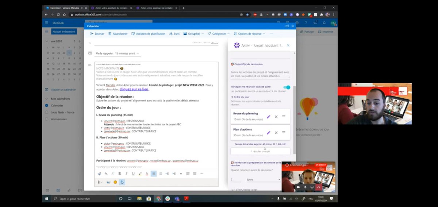Open the Jours unit dropdown in Aster
Image resolution: width=438 pixels, height=207 pixels.
pyautogui.click(x=263, y=179)
